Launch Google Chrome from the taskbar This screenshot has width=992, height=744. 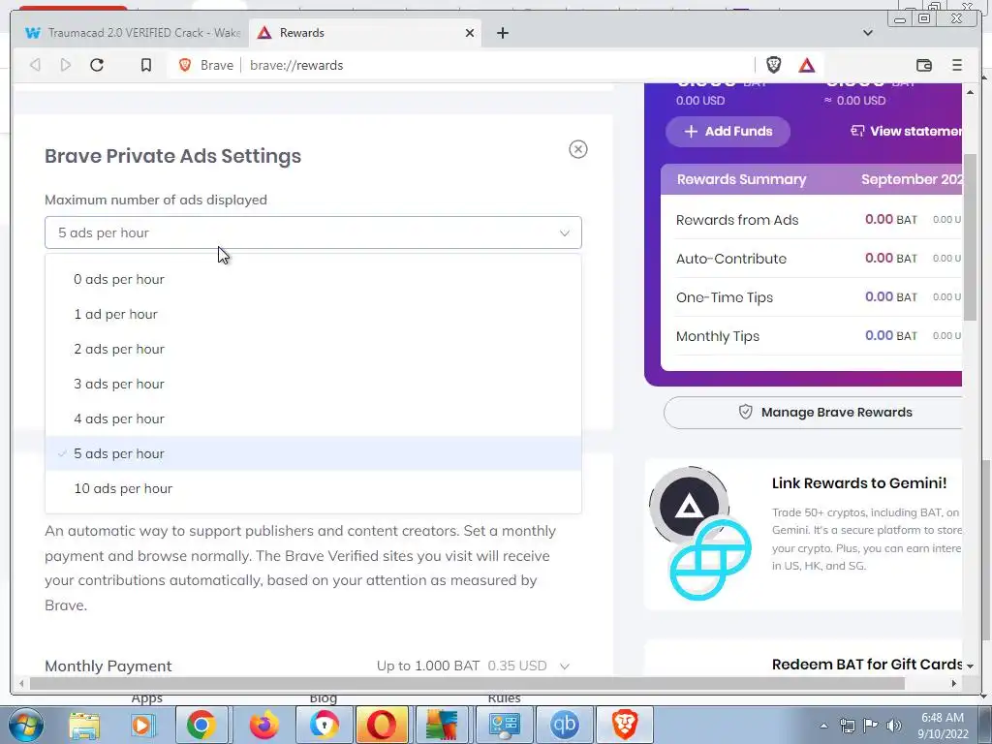click(x=201, y=725)
